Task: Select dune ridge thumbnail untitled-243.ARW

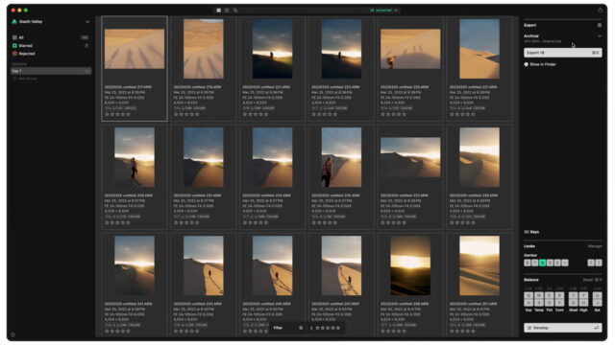Action: (203, 265)
